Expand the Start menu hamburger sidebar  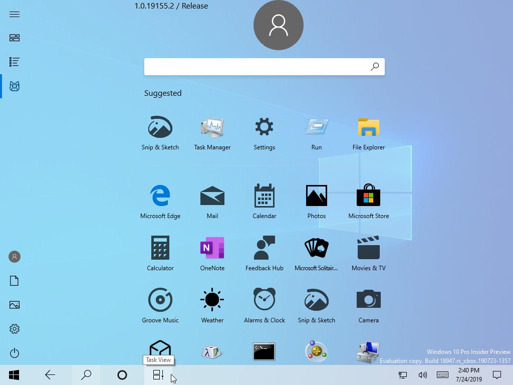pyautogui.click(x=14, y=14)
